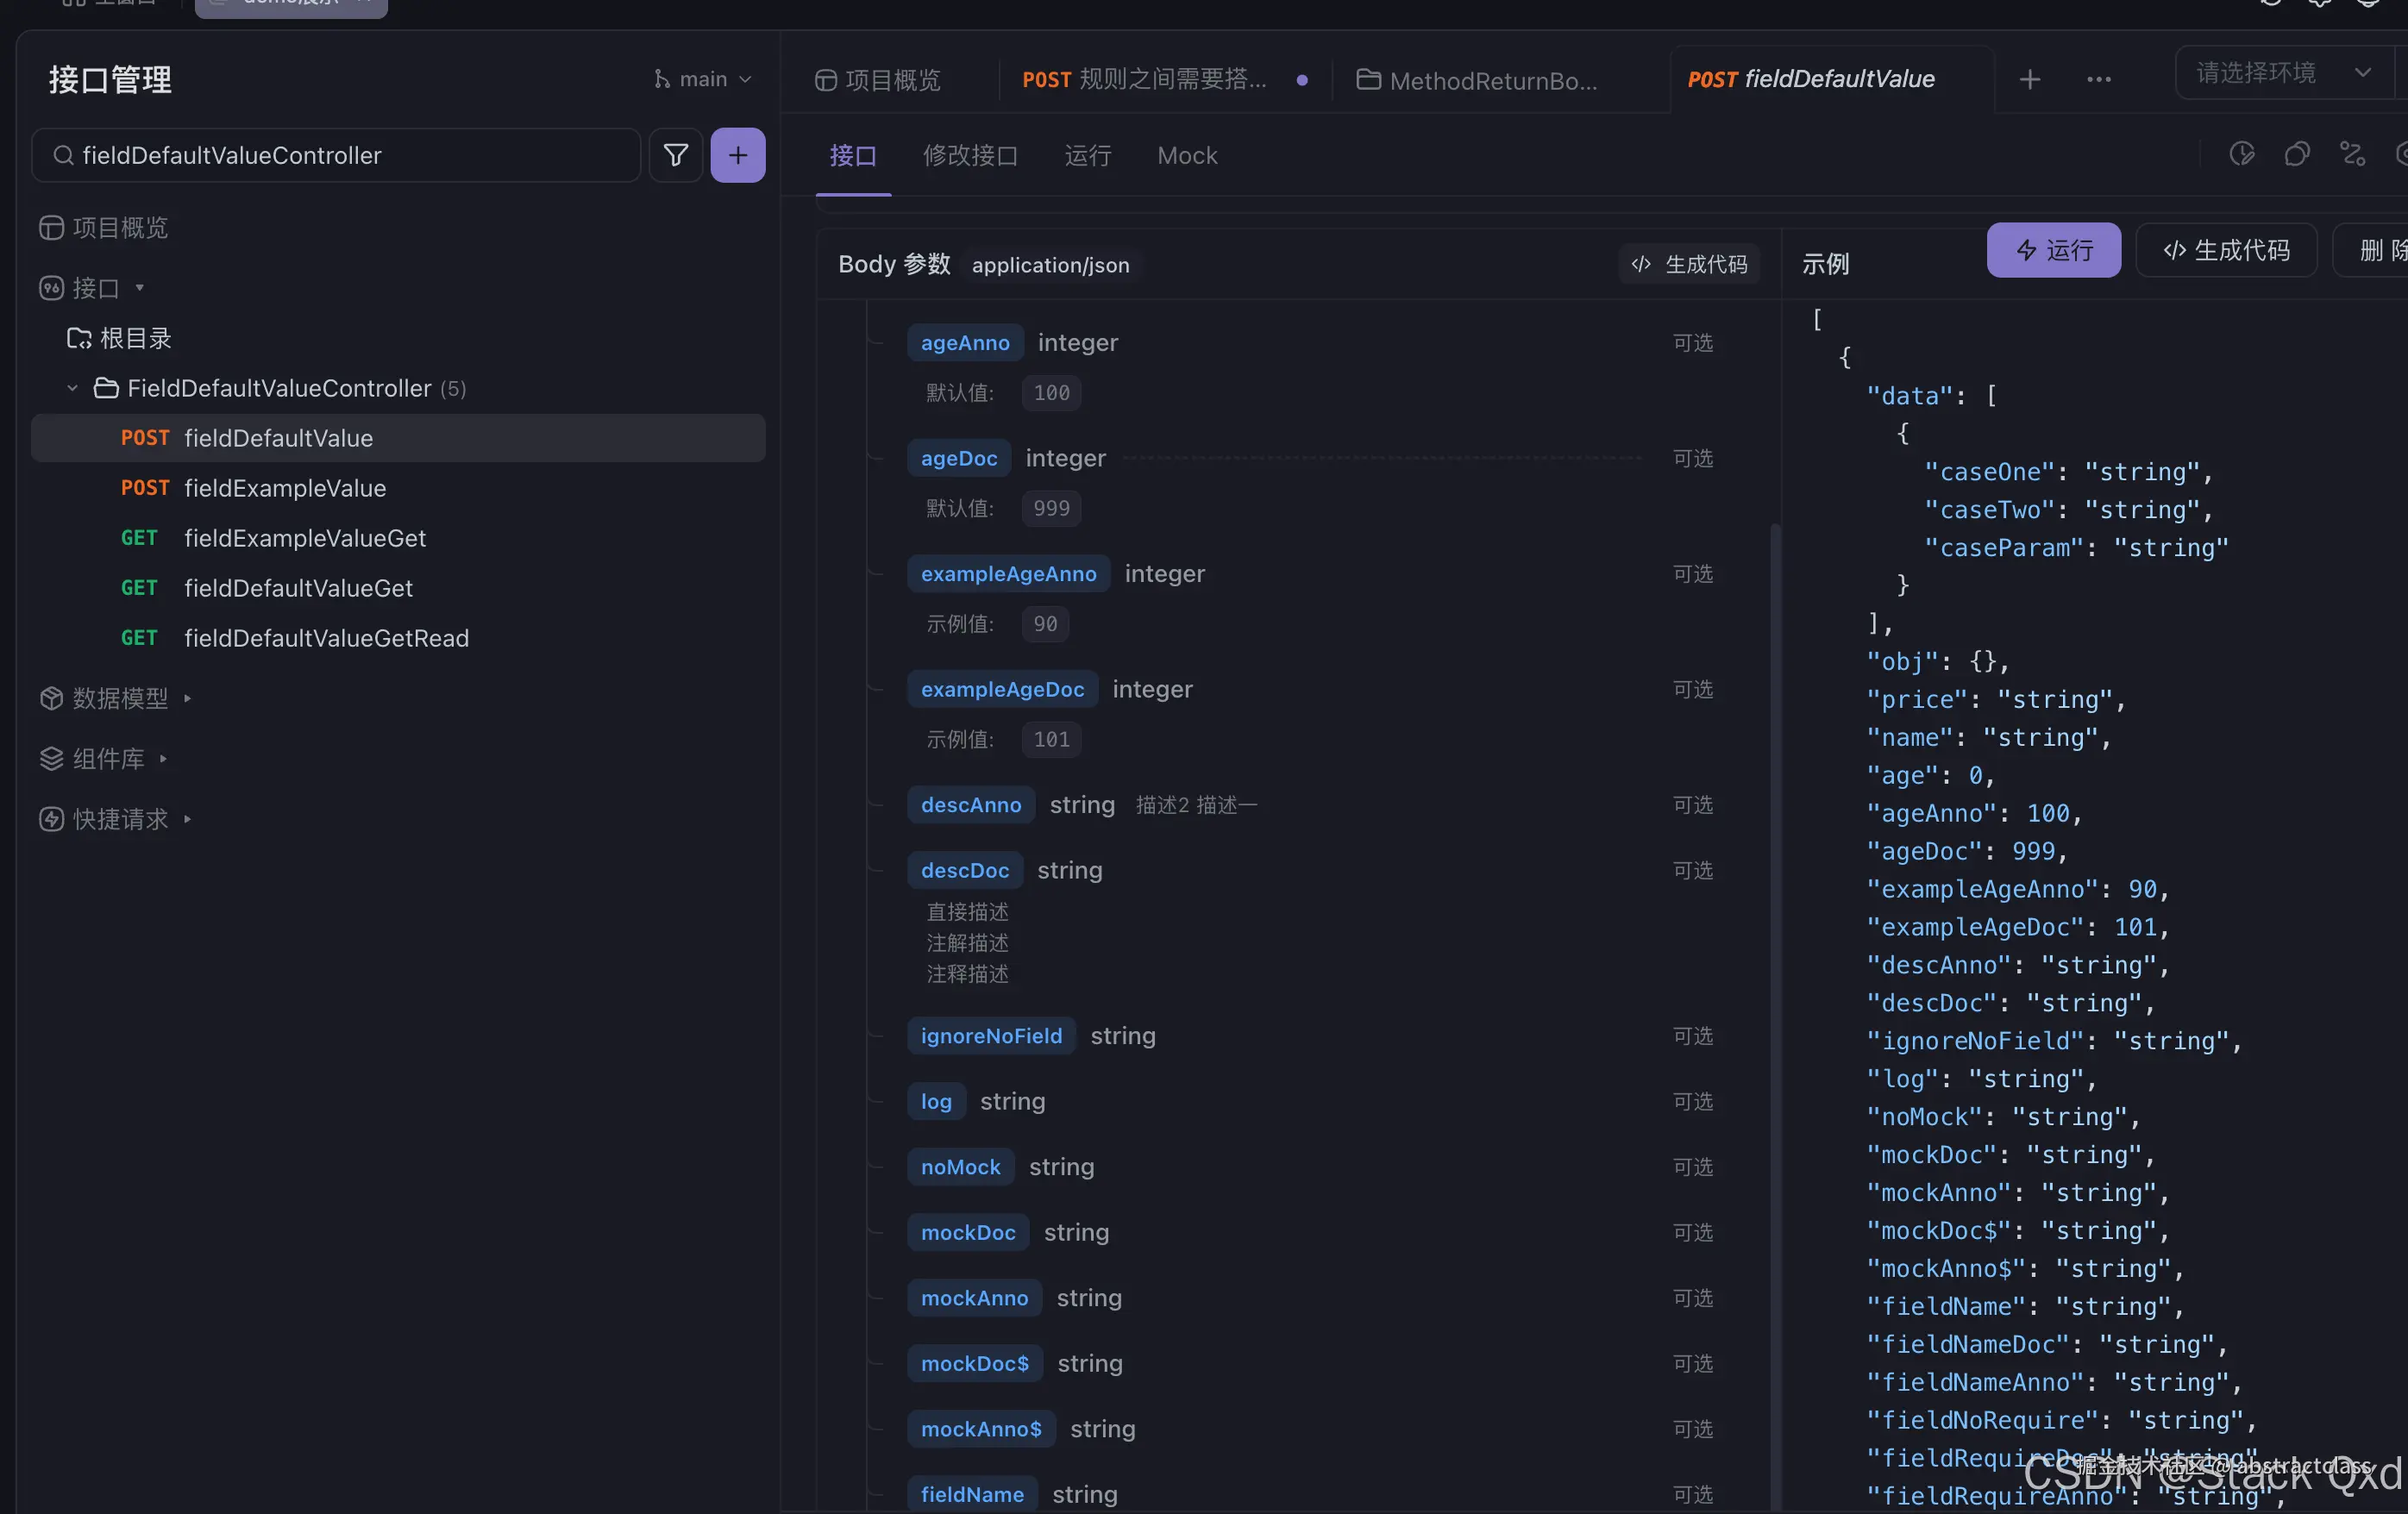The height and width of the screenshot is (1514, 2408).
Task: Open the main branch selector
Action: pyautogui.click(x=702, y=79)
